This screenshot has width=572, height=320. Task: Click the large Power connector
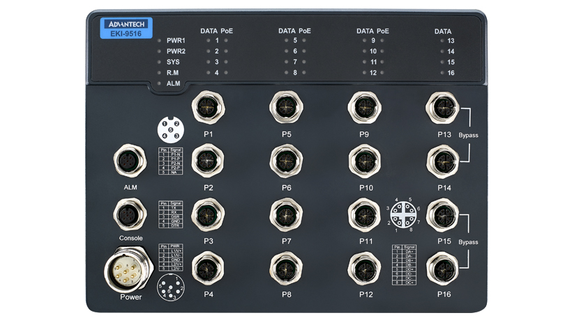[128, 270]
